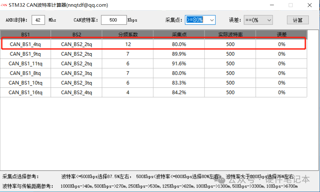Select the CAN_BS2_3tq cell in row six

[x=76, y=83]
